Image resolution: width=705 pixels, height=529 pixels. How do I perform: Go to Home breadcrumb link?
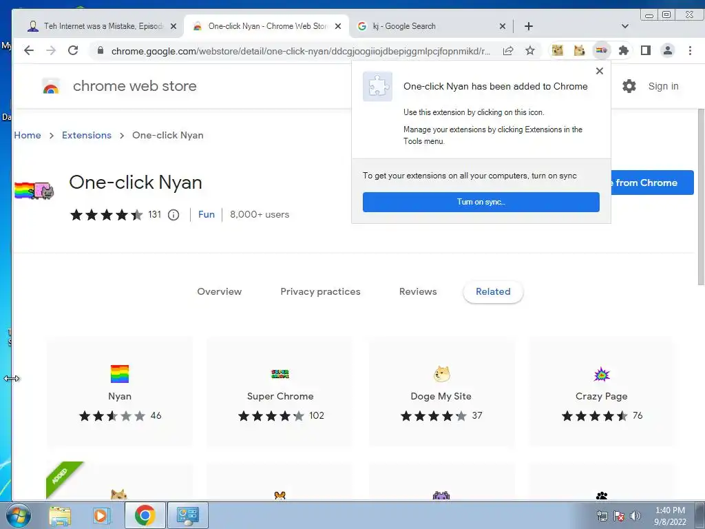(28, 136)
